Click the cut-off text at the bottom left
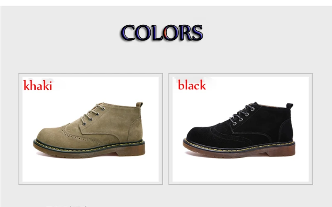This screenshot has height=207, width=332. coord(67,206)
